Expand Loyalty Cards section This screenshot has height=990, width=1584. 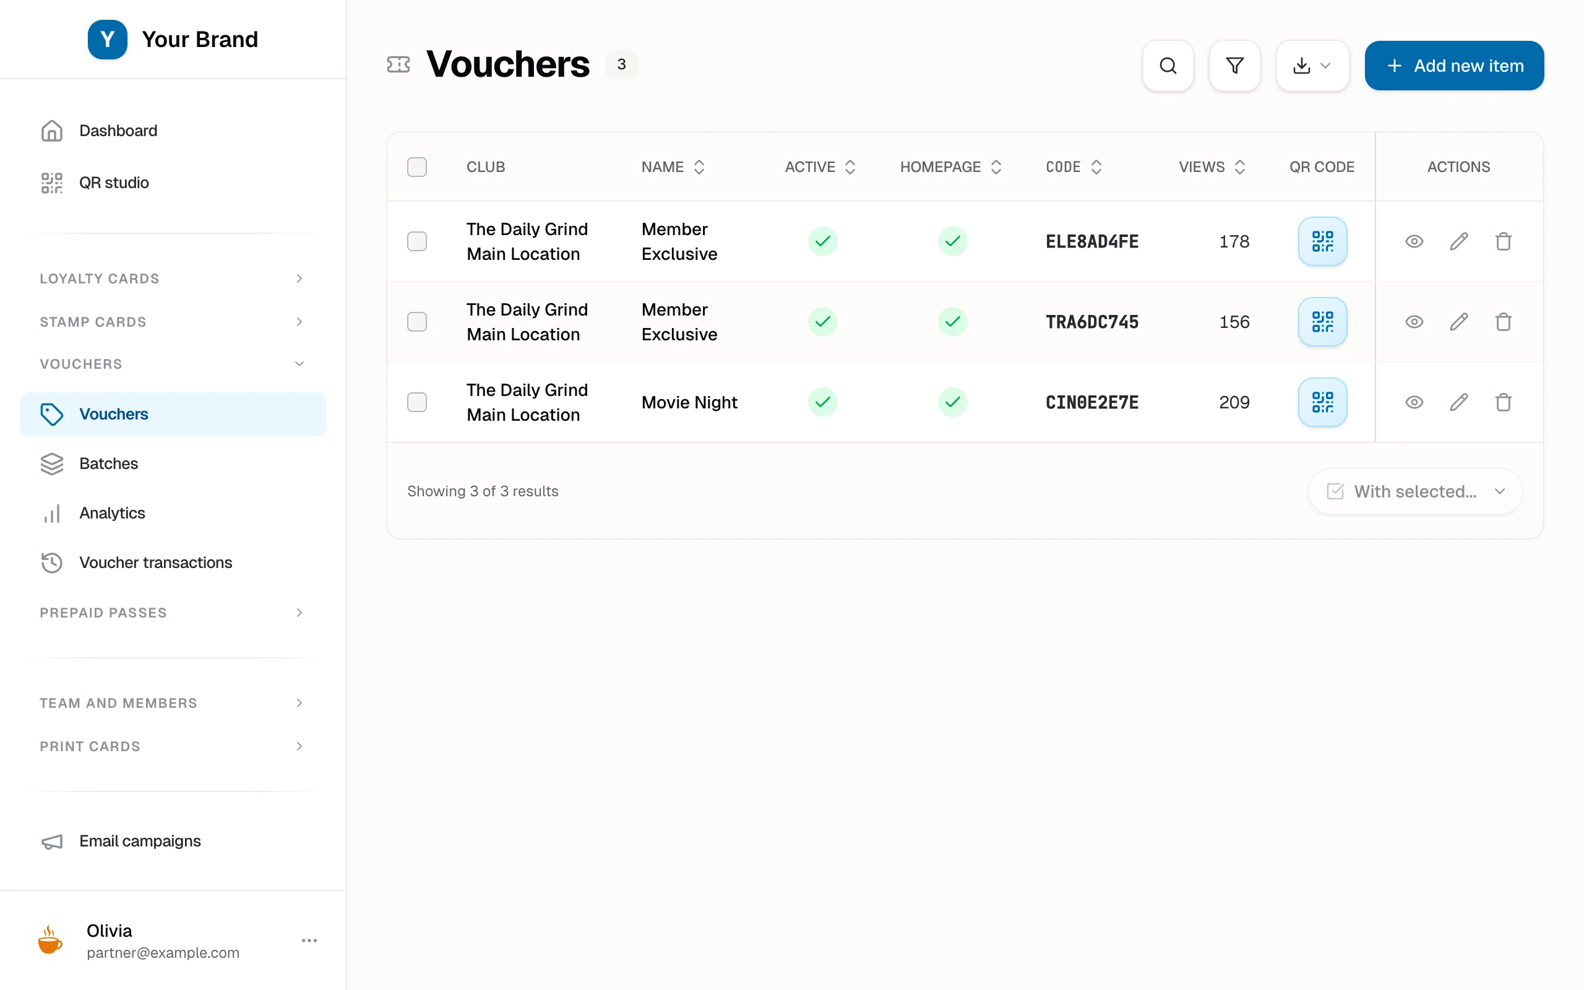(x=173, y=278)
